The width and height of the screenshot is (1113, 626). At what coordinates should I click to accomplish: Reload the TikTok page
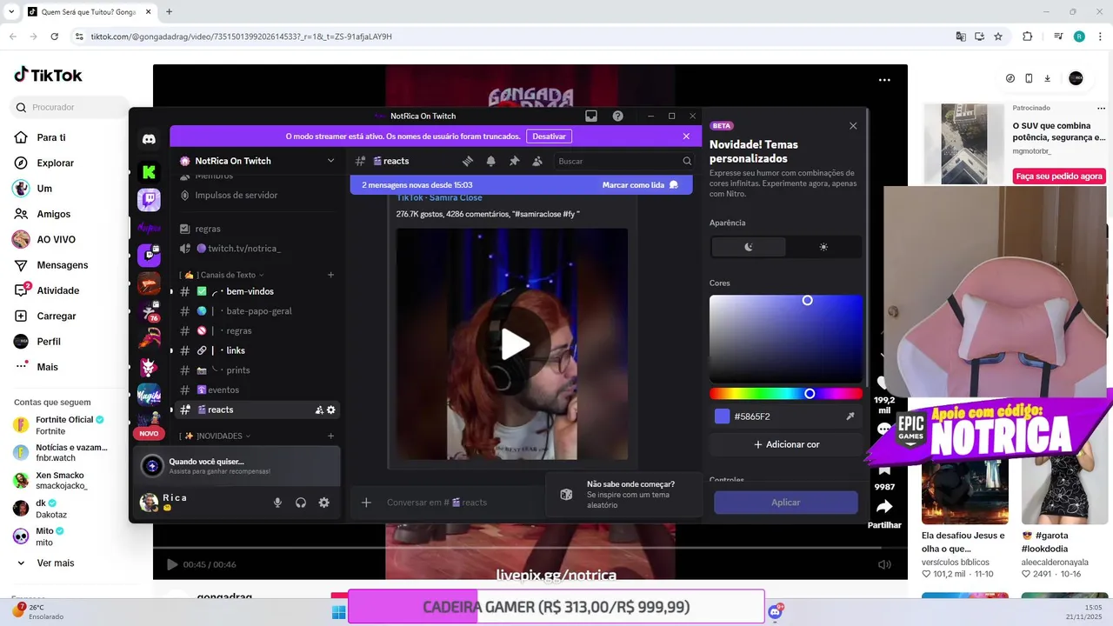coord(55,37)
